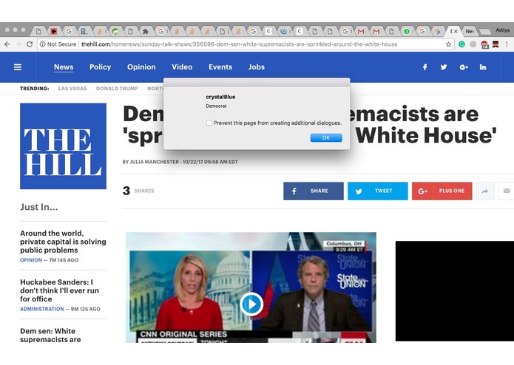Open The Hill's Twitter from header icon
514x365 pixels.
click(x=444, y=67)
